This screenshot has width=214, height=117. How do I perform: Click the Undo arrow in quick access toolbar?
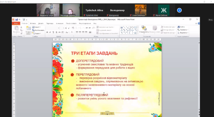coord(20,19)
